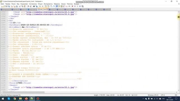The height and width of the screenshot is (101, 180).
Task: Close the current document via the Close toolbar icon
Action: tap(12, 6)
